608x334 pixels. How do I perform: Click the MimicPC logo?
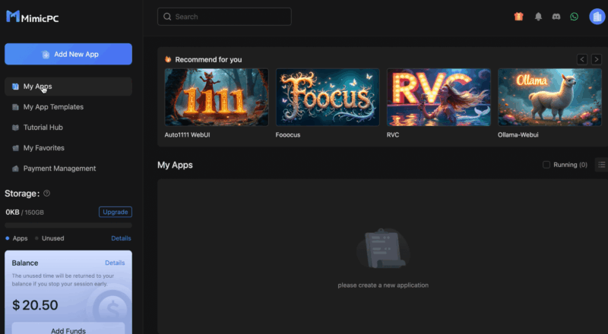click(x=33, y=17)
